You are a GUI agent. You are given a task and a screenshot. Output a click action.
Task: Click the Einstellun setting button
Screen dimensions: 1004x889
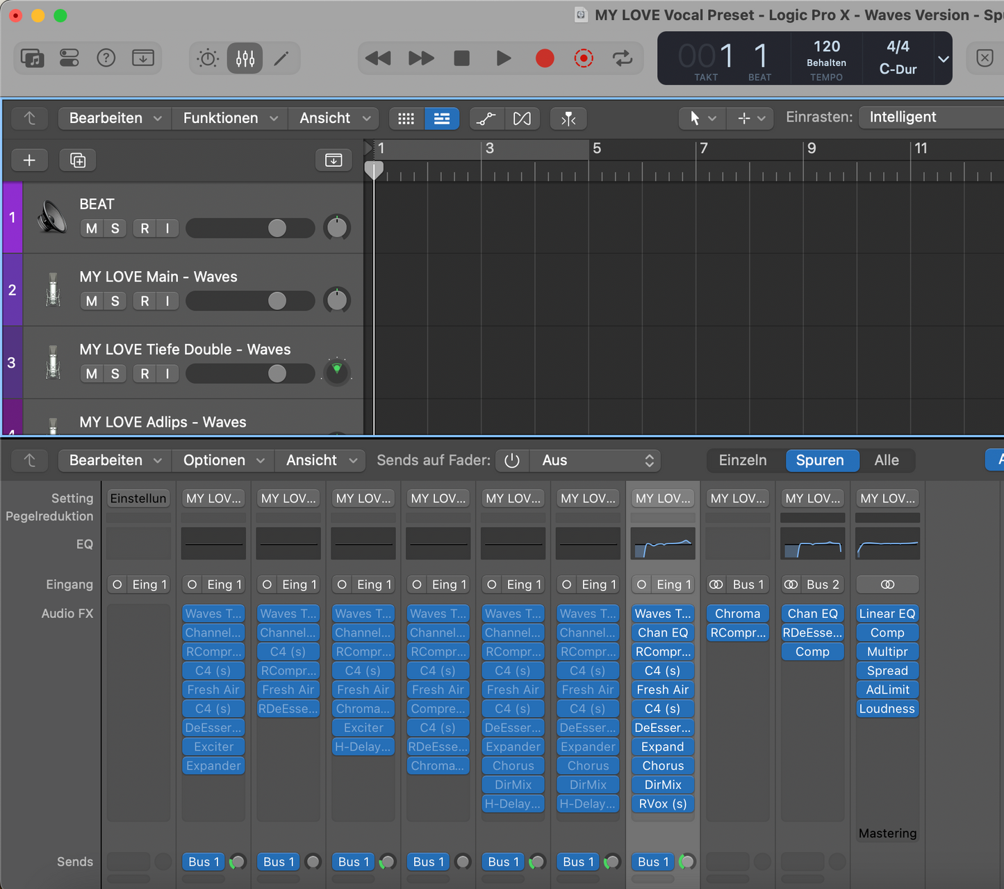tap(138, 498)
